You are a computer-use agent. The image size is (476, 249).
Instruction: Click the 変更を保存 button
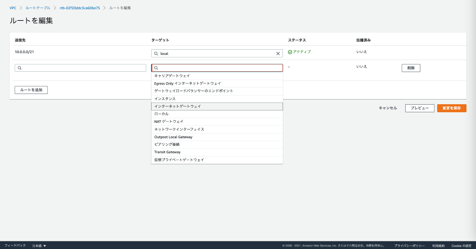click(451, 108)
